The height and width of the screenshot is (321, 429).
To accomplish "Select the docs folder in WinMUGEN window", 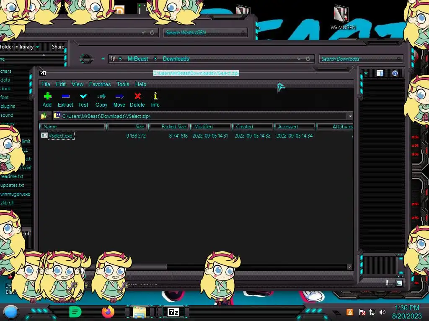I will pos(5,89).
